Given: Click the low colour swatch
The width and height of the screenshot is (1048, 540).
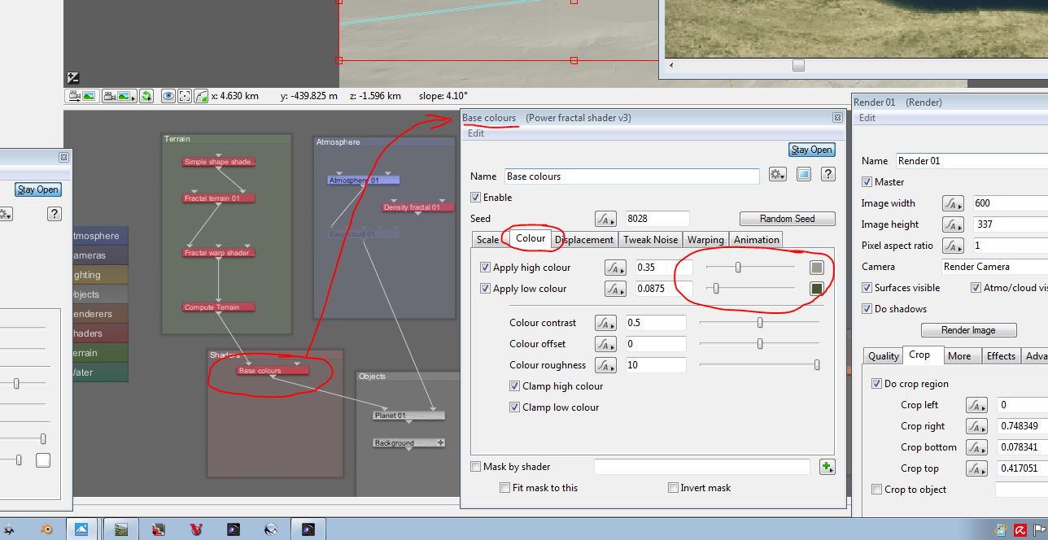Looking at the screenshot, I should coord(816,289).
